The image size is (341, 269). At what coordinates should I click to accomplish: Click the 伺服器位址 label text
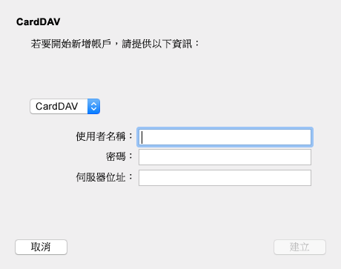tap(101, 177)
